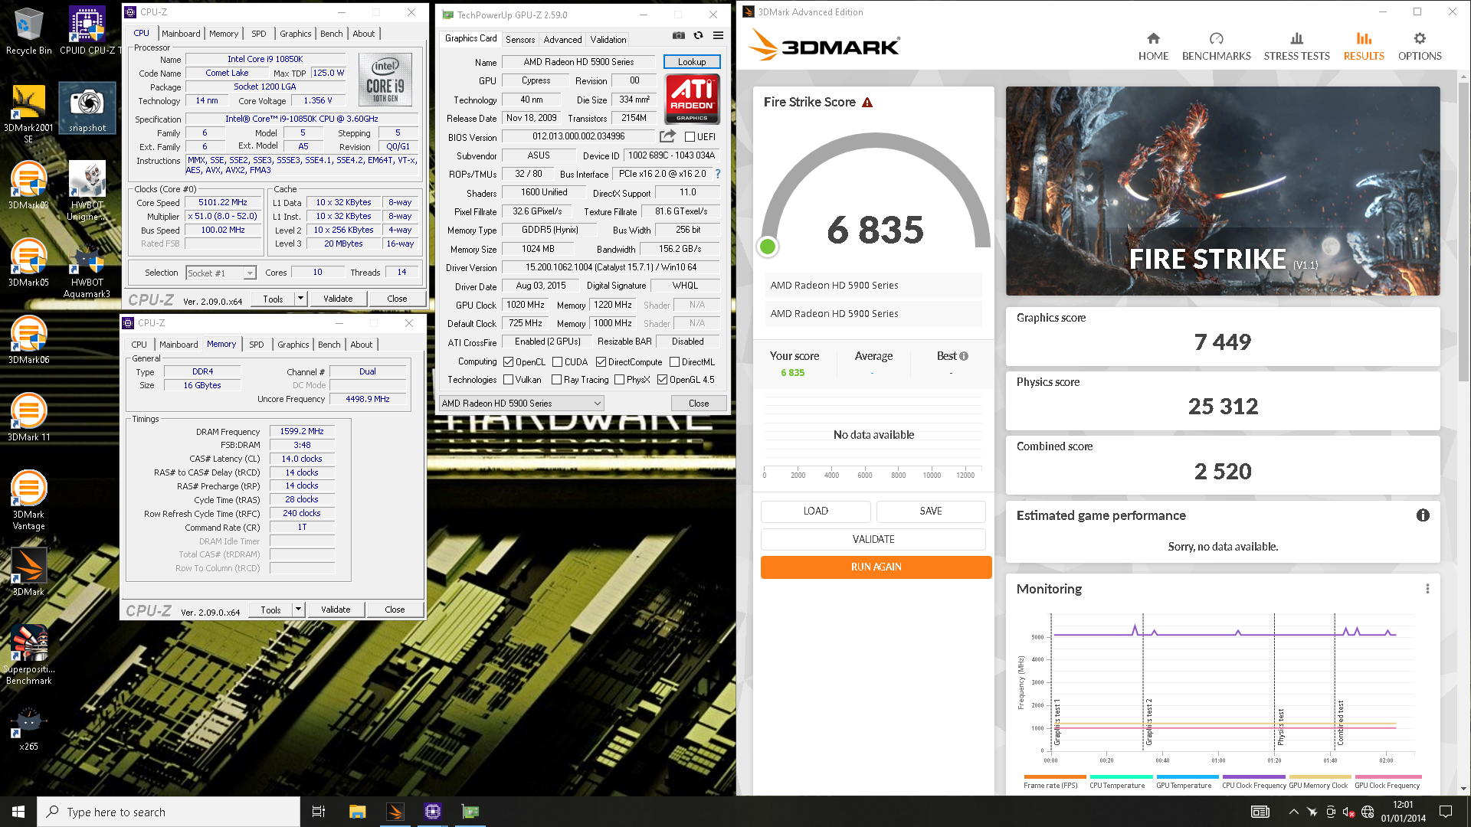Click estimated game performance info icon
The image size is (1471, 827).
1423,515
